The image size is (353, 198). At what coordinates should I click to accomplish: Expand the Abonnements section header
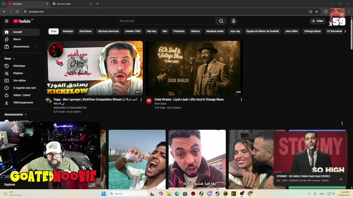(x=15, y=114)
